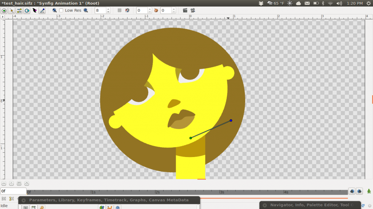Toggle animation mode green figure icon

coord(369,191)
